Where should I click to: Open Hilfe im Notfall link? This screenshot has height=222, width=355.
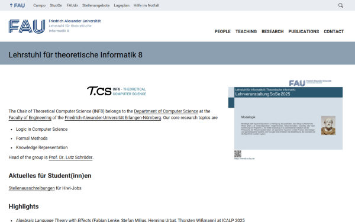[x=146, y=5]
